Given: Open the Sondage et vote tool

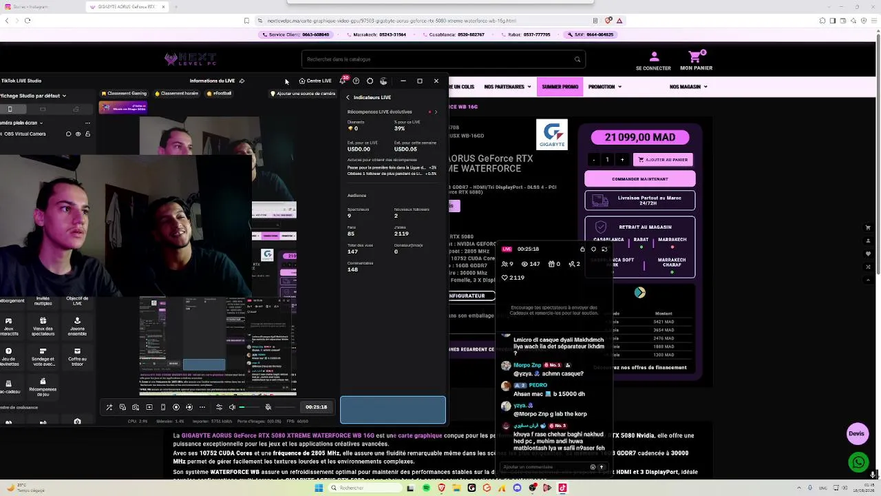Looking at the screenshot, I should pos(43,357).
